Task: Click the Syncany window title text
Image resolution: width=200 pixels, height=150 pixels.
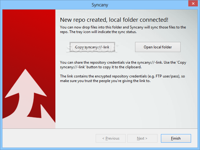Action: 100,5
